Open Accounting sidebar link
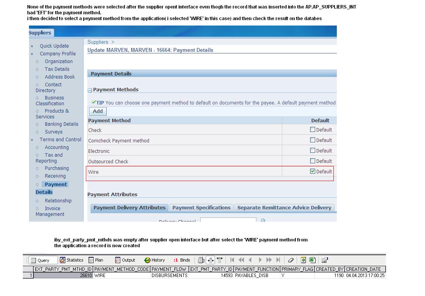 tap(56, 147)
